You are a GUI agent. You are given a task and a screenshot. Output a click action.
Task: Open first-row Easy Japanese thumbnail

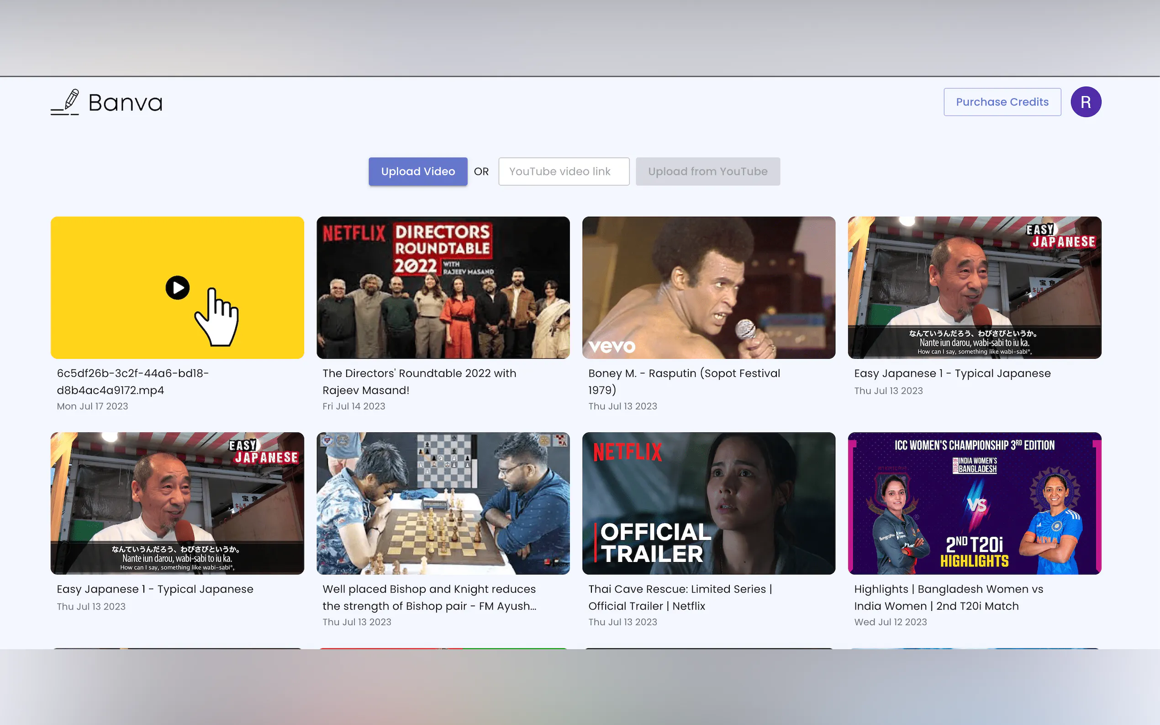click(974, 288)
